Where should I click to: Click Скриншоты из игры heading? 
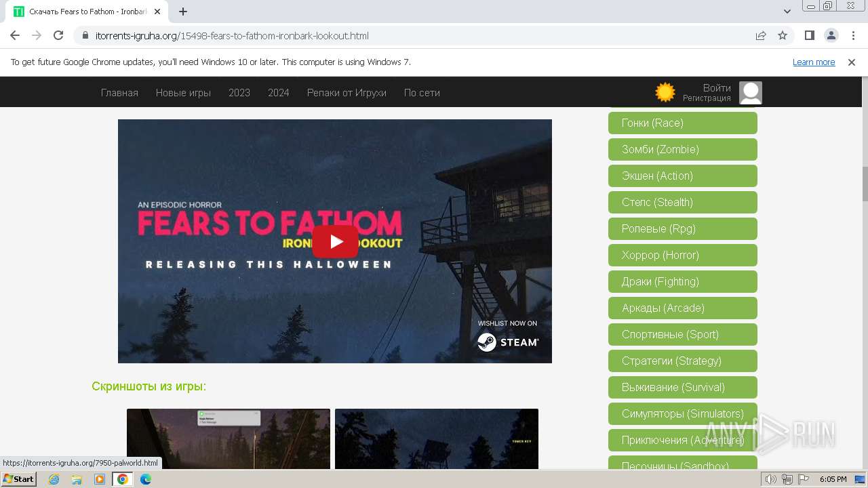click(x=149, y=386)
